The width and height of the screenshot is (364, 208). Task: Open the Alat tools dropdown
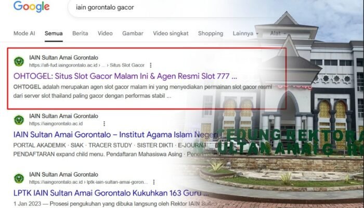[278, 33]
